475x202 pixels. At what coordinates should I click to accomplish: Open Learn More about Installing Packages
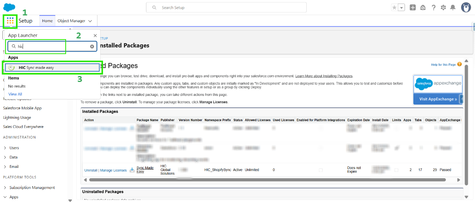coord(324,76)
